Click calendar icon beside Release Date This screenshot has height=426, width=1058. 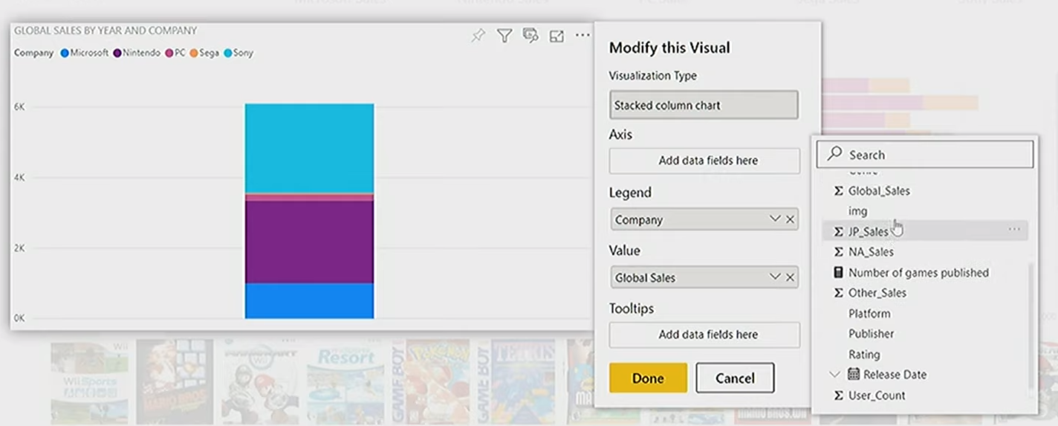[x=854, y=374]
